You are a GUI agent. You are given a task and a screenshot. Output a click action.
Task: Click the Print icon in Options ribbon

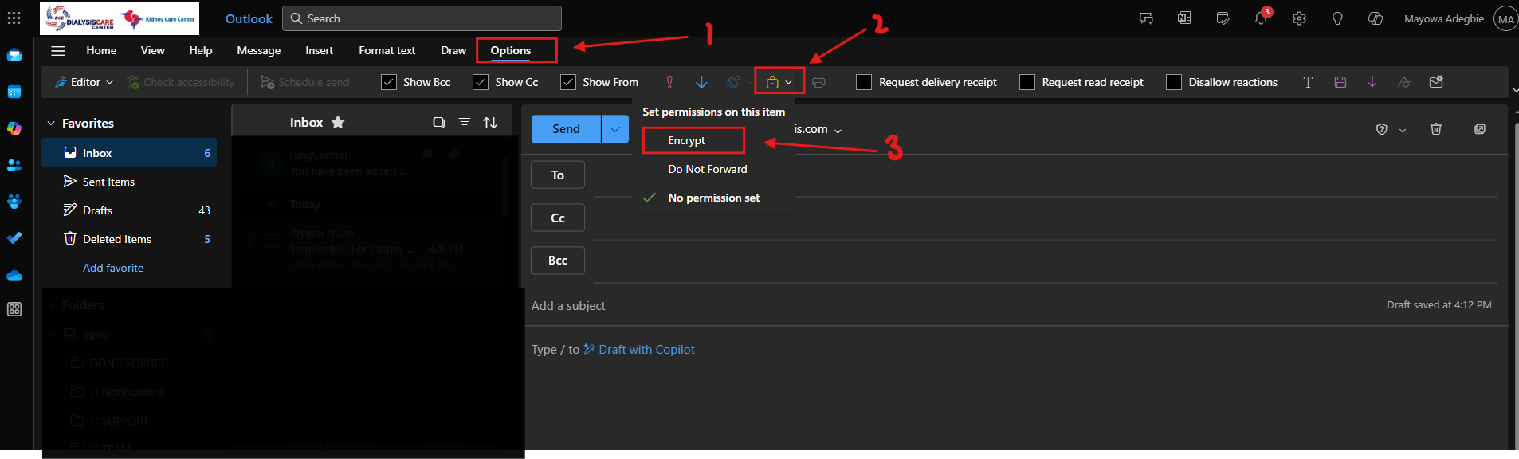(818, 82)
